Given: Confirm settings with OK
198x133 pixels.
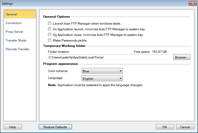Looking at the screenshot, I should (x=165, y=127).
